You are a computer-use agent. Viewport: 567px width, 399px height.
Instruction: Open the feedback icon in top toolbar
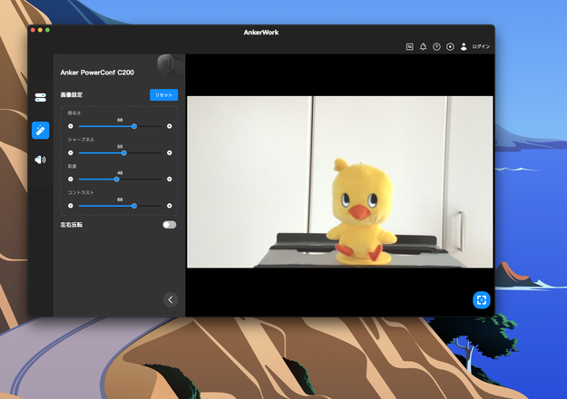click(x=410, y=46)
